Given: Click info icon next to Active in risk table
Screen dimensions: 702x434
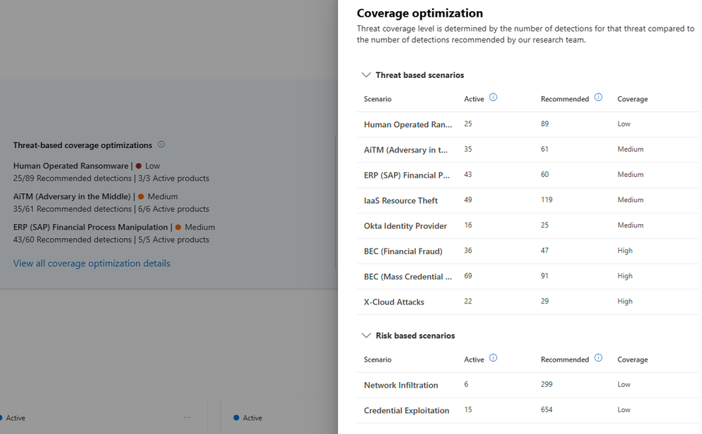Looking at the screenshot, I should [x=493, y=358].
